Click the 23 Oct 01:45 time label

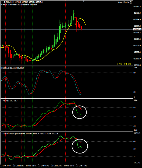(x=19, y=166)
